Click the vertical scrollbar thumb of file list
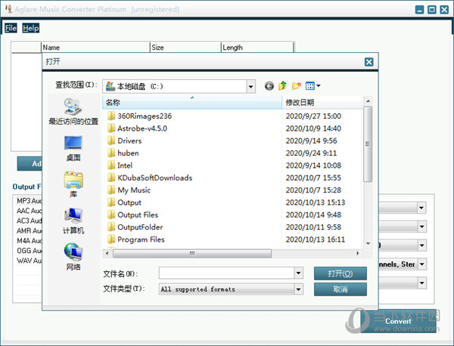The height and width of the screenshot is (346, 454). click(x=368, y=144)
